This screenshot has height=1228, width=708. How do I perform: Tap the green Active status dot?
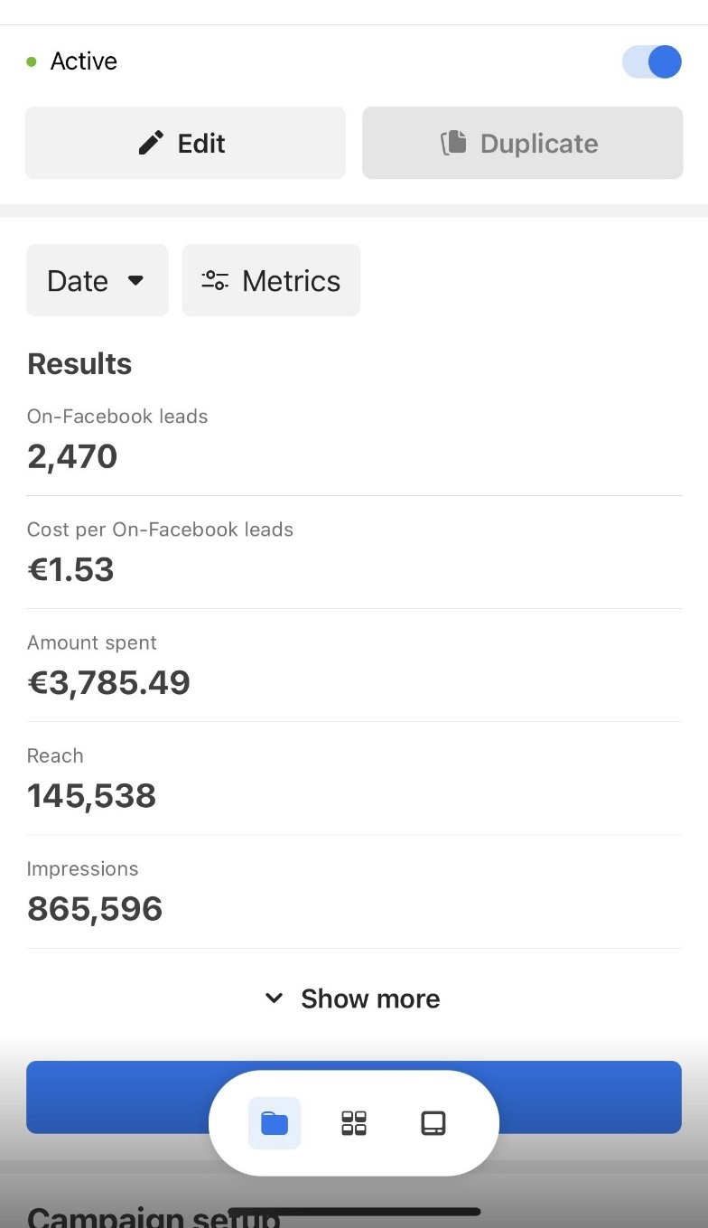(x=33, y=62)
